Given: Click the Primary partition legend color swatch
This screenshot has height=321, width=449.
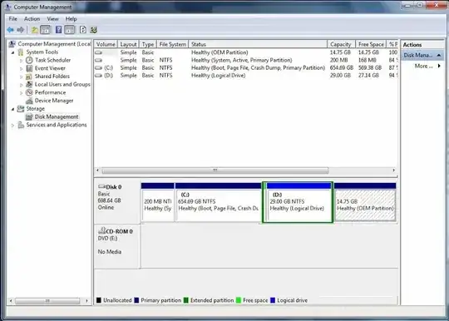Looking at the screenshot, I should [x=136, y=300].
